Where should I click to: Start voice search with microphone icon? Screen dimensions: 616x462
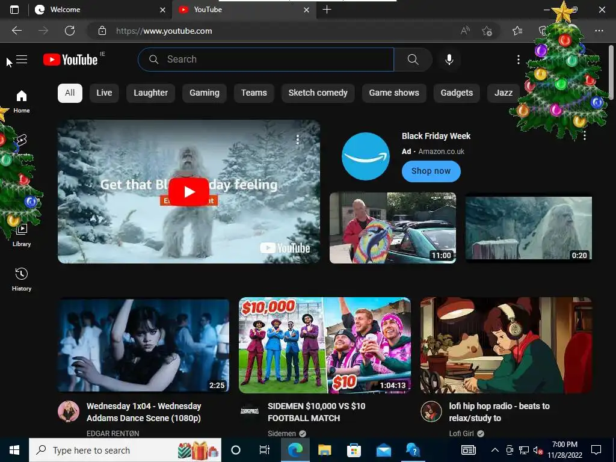pos(449,60)
